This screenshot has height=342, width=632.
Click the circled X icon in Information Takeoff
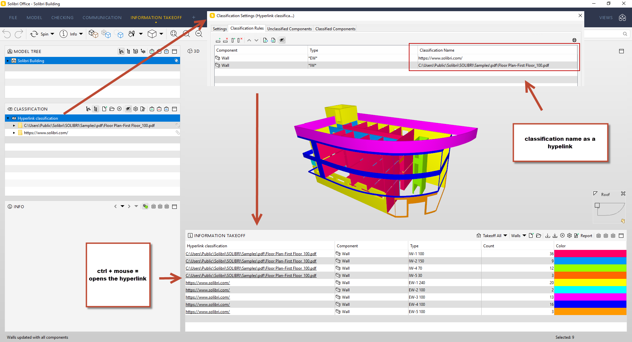pyautogui.click(x=563, y=235)
